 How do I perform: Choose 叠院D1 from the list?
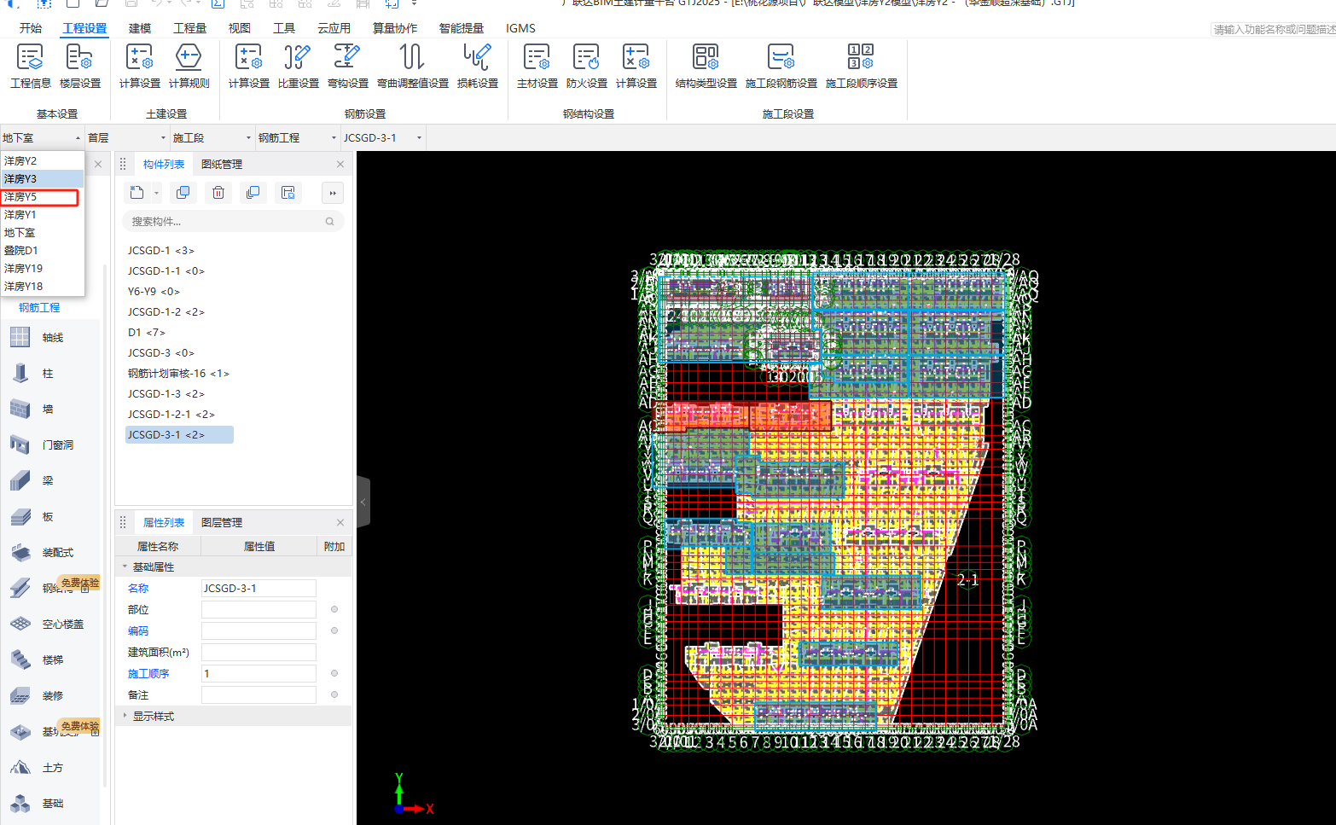[x=41, y=250]
